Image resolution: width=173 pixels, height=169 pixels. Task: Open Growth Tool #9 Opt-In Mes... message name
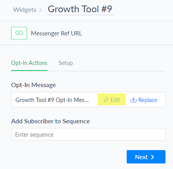52,100
